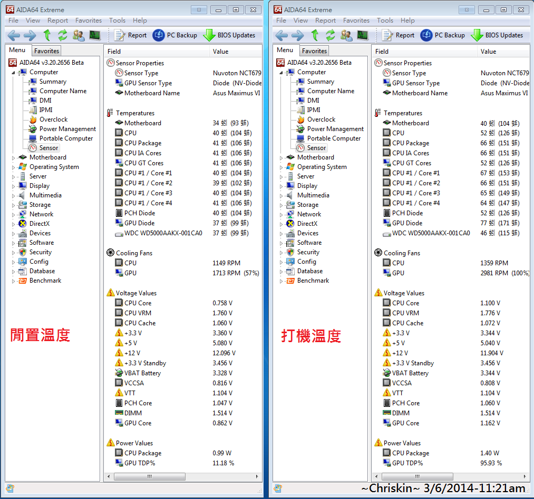The image size is (534, 499).
Task: Expand the Network node in left window
Action: [x=14, y=215]
